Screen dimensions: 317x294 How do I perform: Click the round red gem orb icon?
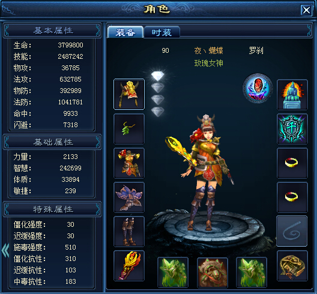[258, 88]
